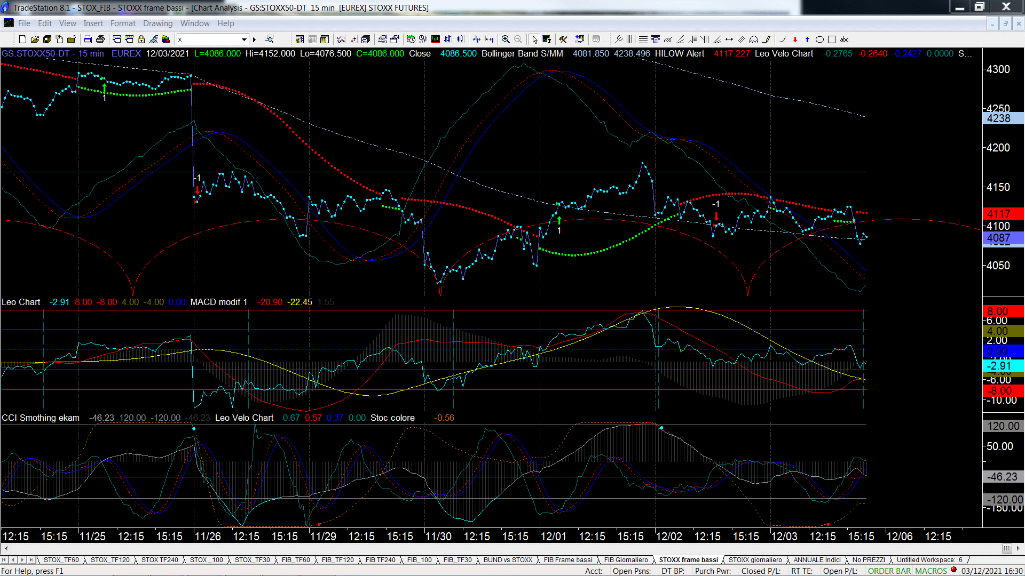Select the arcs drawing tool
This screenshot has height=576, width=1025.
click(x=754, y=39)
